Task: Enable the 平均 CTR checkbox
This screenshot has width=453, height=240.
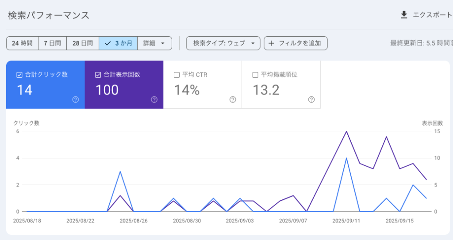Action: 177,75
